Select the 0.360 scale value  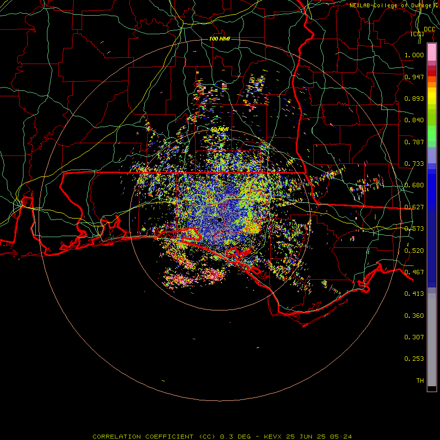click(x=414, y=316)
